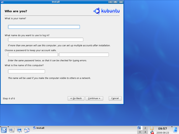Screen dimensions: 179x134
Task: Click the computer name text field
Action: 27,71
